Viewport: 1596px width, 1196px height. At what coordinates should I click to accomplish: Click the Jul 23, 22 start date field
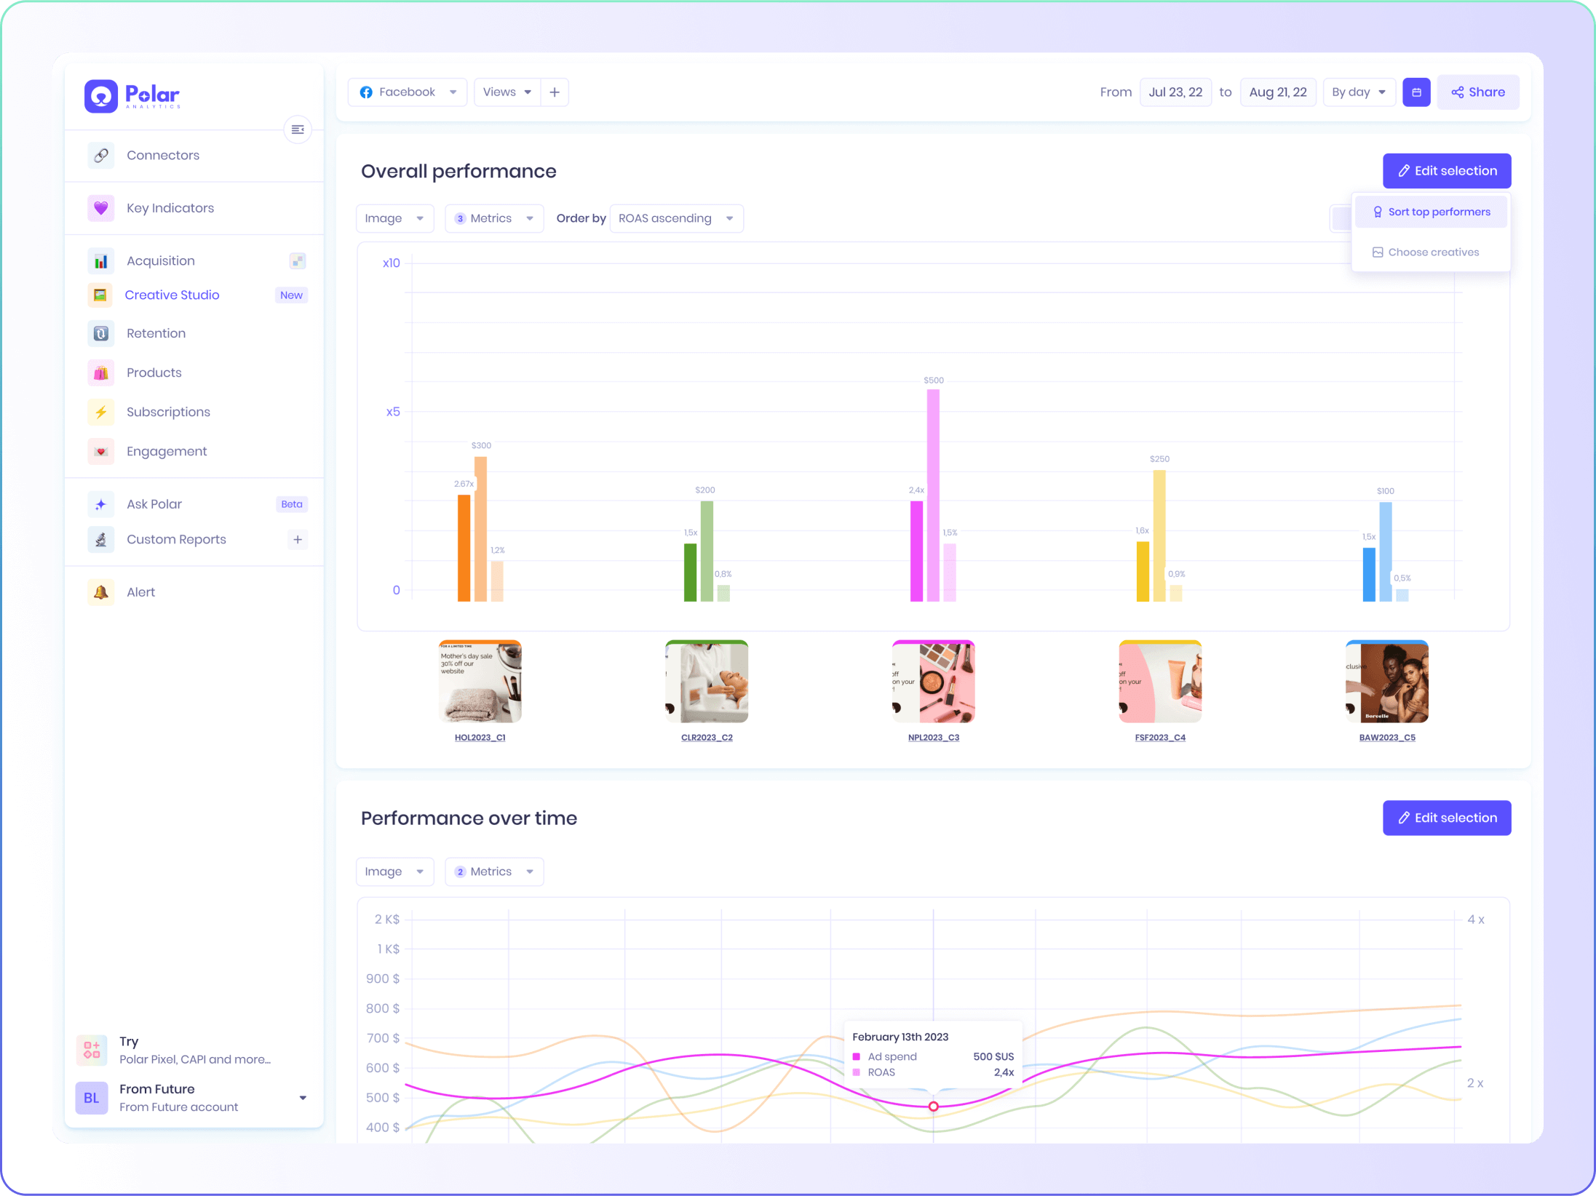[x=1175, y=92]
